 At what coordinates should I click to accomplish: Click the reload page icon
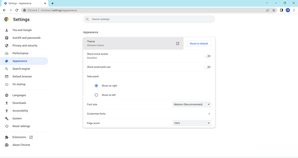click(17, 10)
